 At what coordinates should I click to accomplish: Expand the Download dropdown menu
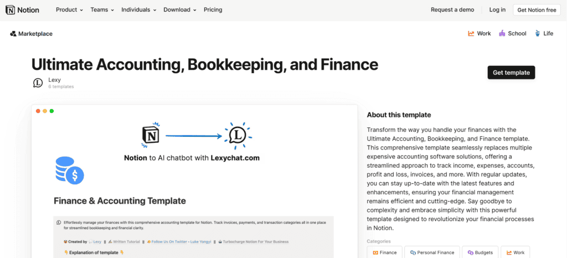click(180, 10)
